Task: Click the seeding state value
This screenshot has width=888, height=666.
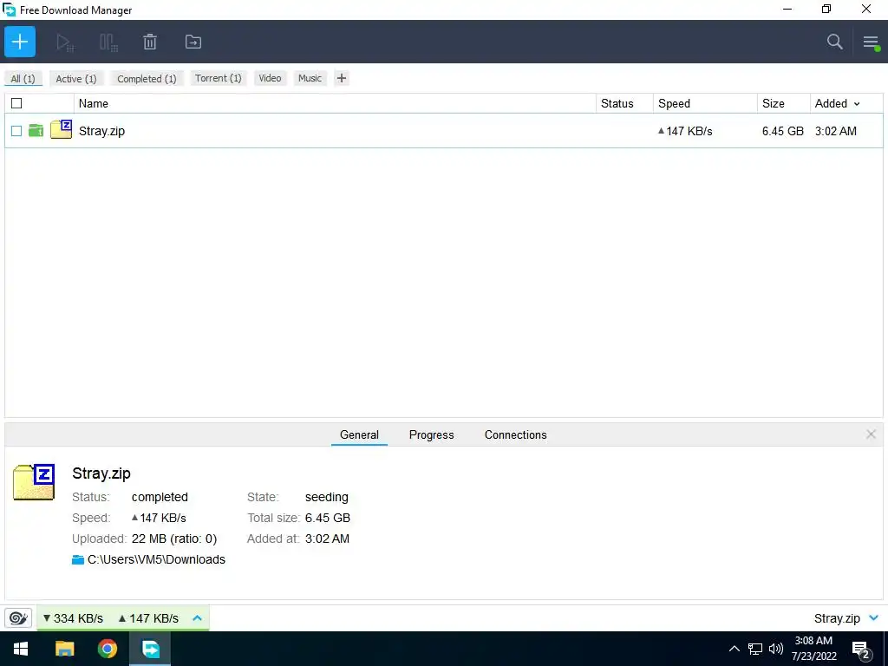Action: tap(327, 497)
